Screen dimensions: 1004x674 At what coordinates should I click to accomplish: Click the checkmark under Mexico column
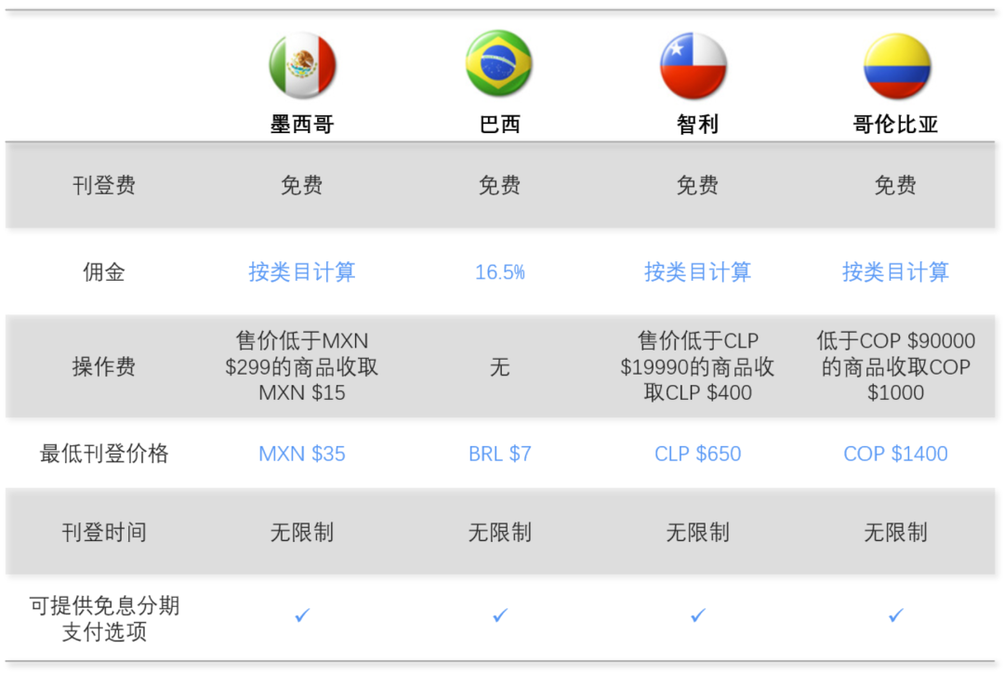pyautogui.click(x=302, y=615)
